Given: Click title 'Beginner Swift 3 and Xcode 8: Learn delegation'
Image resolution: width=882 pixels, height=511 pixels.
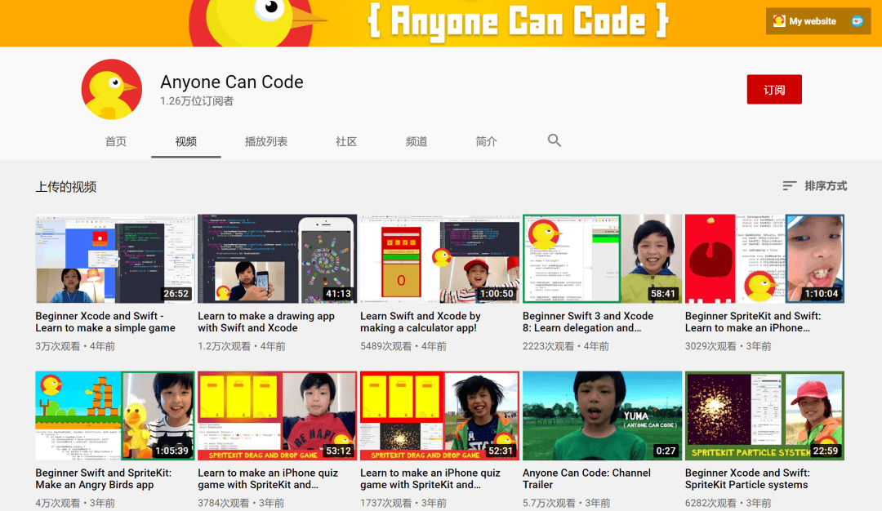Looking at the screenshot, I should [x=588, y=322].
